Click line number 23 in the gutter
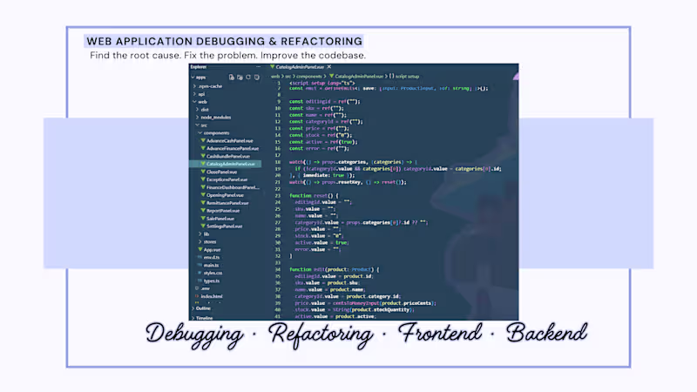The height and width of the screenshot is (392, 697). 277,195
